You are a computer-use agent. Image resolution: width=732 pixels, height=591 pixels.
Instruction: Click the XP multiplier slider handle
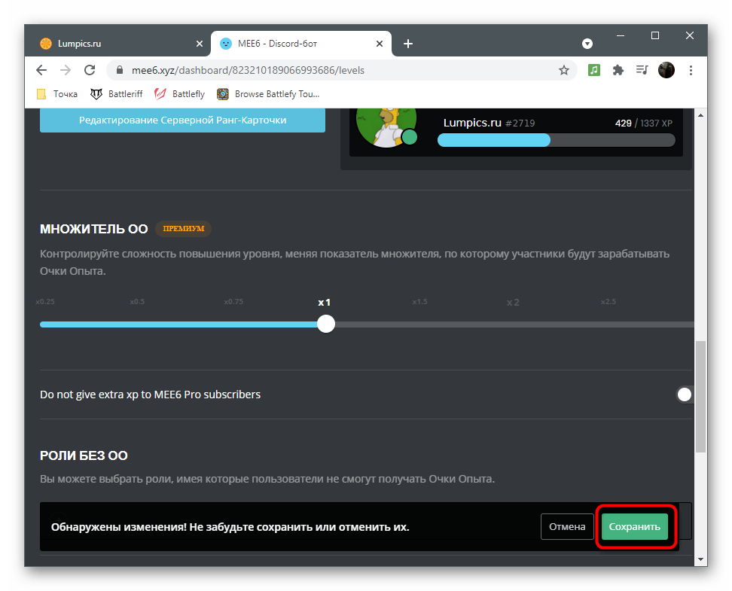click(x=325, y=324)
